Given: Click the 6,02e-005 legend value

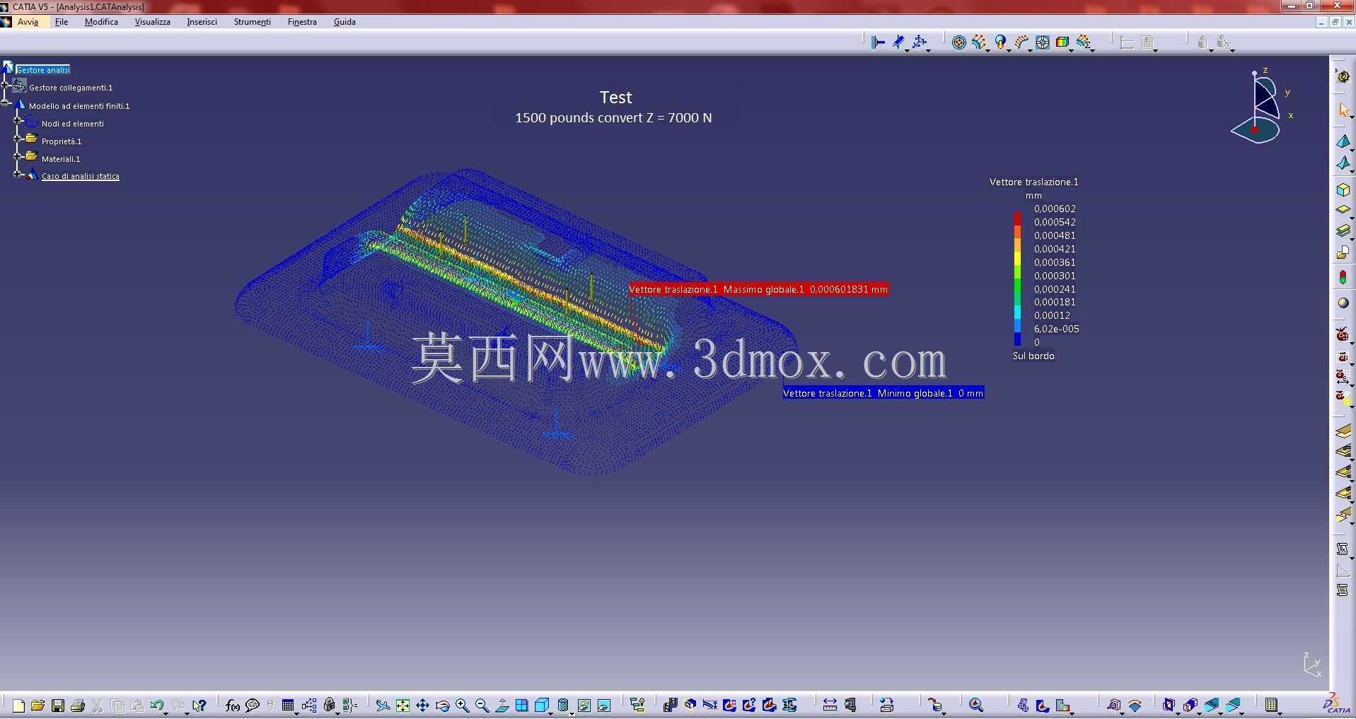Looking at the screenshot, I should (1057, 329).
